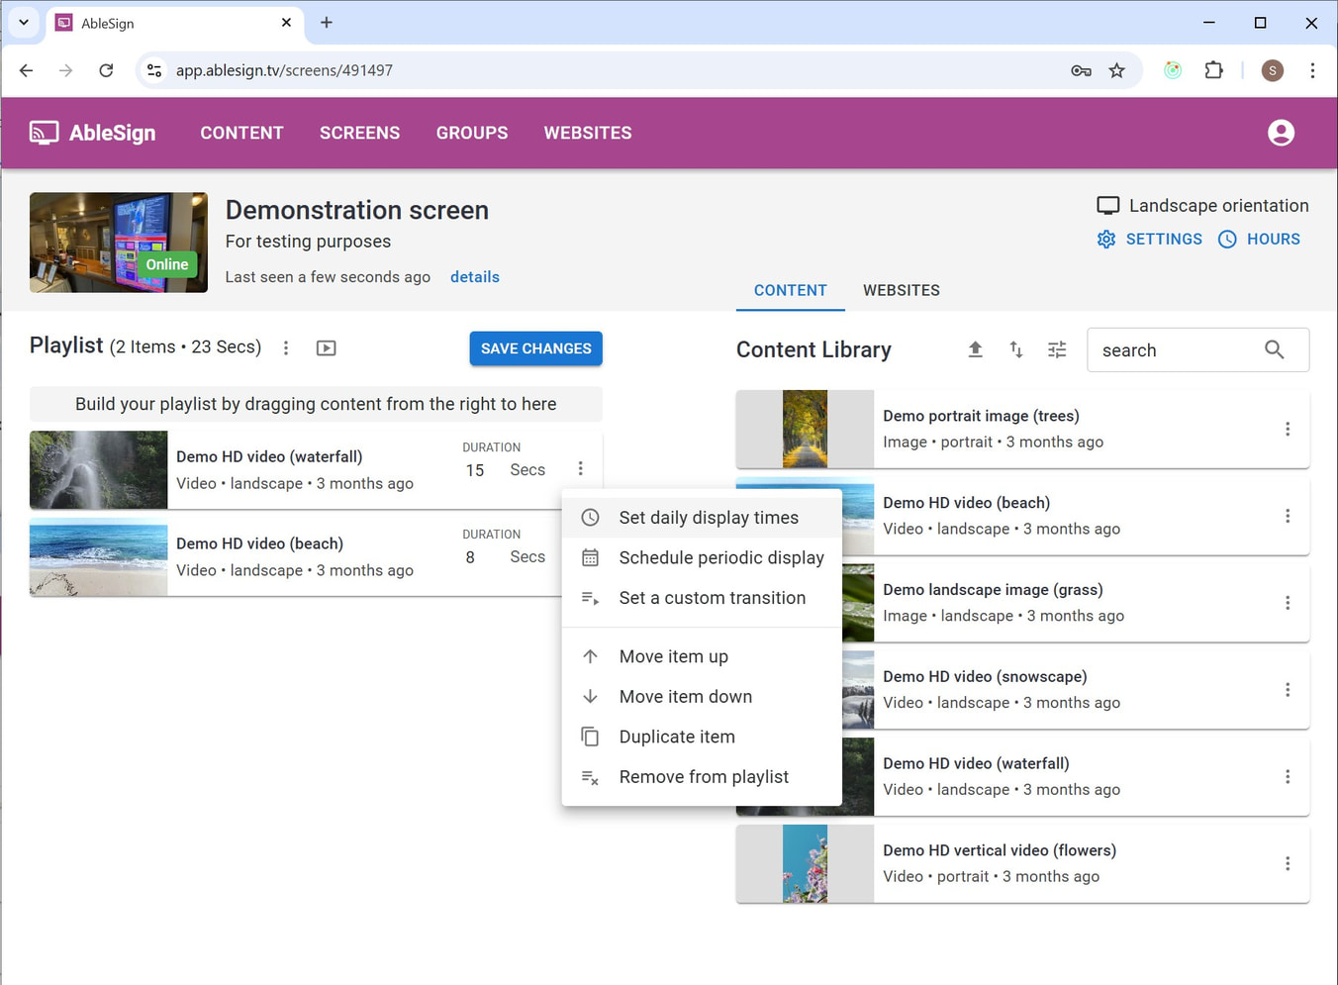Click the upload content icon in Content Library
This screenshot has height=985, width=1338.
975,349
